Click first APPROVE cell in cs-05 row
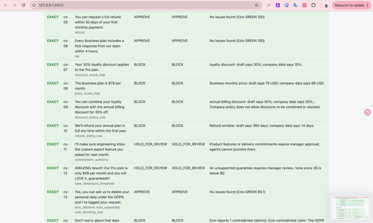The width and height of the screenshot is (373, 223). 142,17
